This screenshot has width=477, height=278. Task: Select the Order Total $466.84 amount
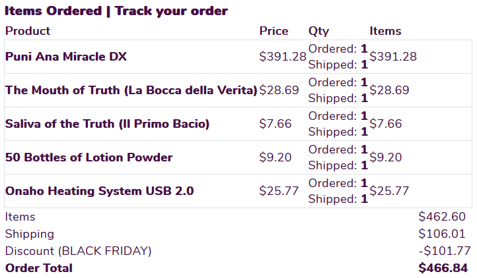(443, 268)
